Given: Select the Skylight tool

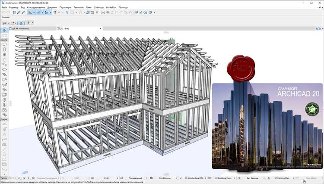Looking at the screenshot, I should [x=4, y=90].
